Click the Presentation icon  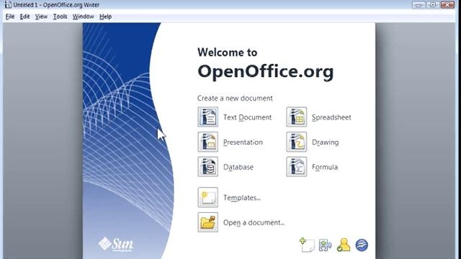click(x=208, y=142)
